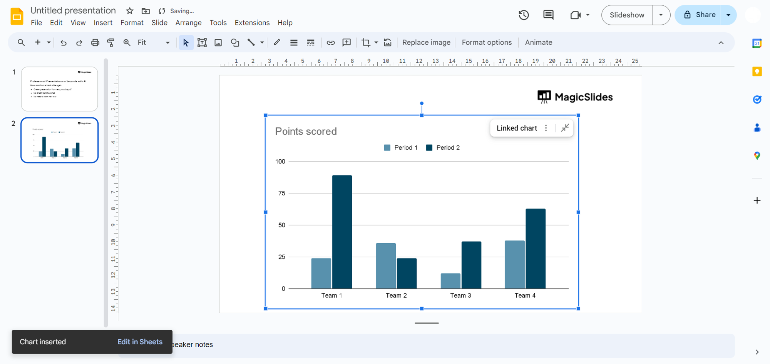Print the presentation
Image resolution: width=770 pixels, height=364 pixels.
(95, 42)
